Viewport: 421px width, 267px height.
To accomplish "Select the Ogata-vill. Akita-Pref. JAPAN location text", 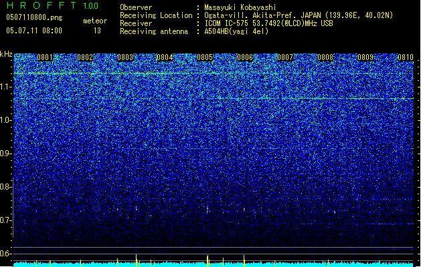I will click(299, 15).
